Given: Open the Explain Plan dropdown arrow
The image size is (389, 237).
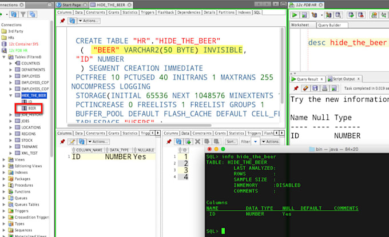Looking at the screenshot, I should (321, 15).
